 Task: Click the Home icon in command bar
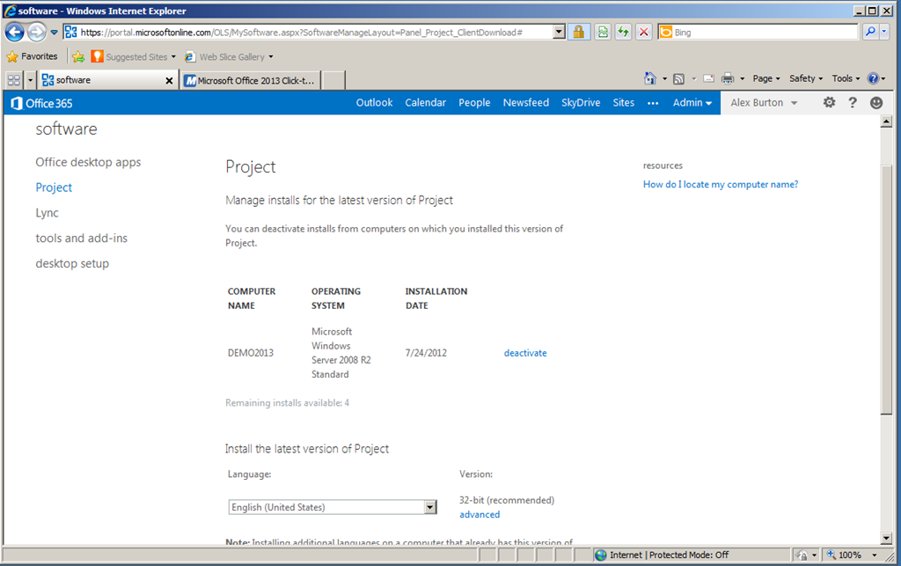[650, 78]
